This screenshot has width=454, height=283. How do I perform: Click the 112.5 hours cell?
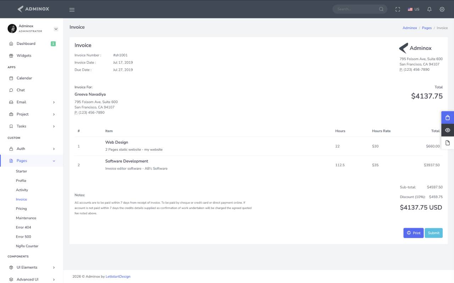click(x=340, y=165)
